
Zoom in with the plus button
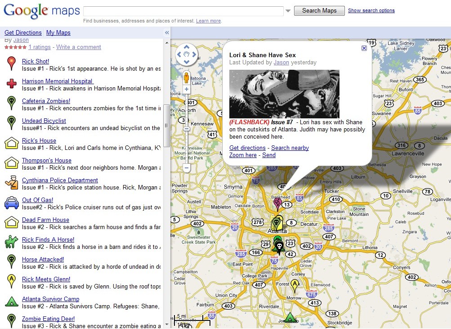(x=187, y=89)
